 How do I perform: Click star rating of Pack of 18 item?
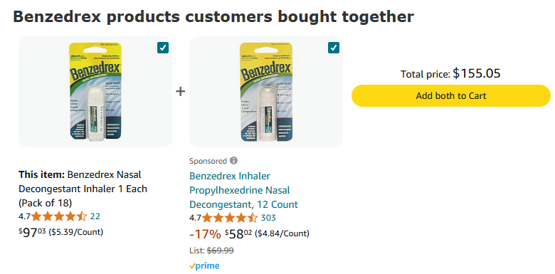pyautogui.click(x=59, y=216)
